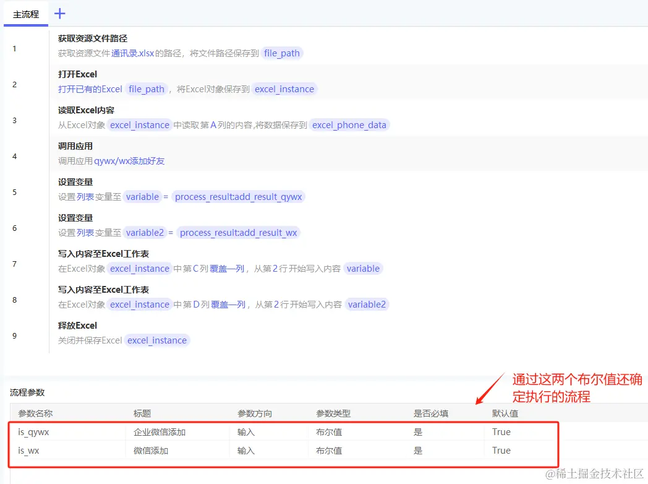648x484 pixels.
Task: Click True default value for is_wx
Action: (x=501, y=451)
